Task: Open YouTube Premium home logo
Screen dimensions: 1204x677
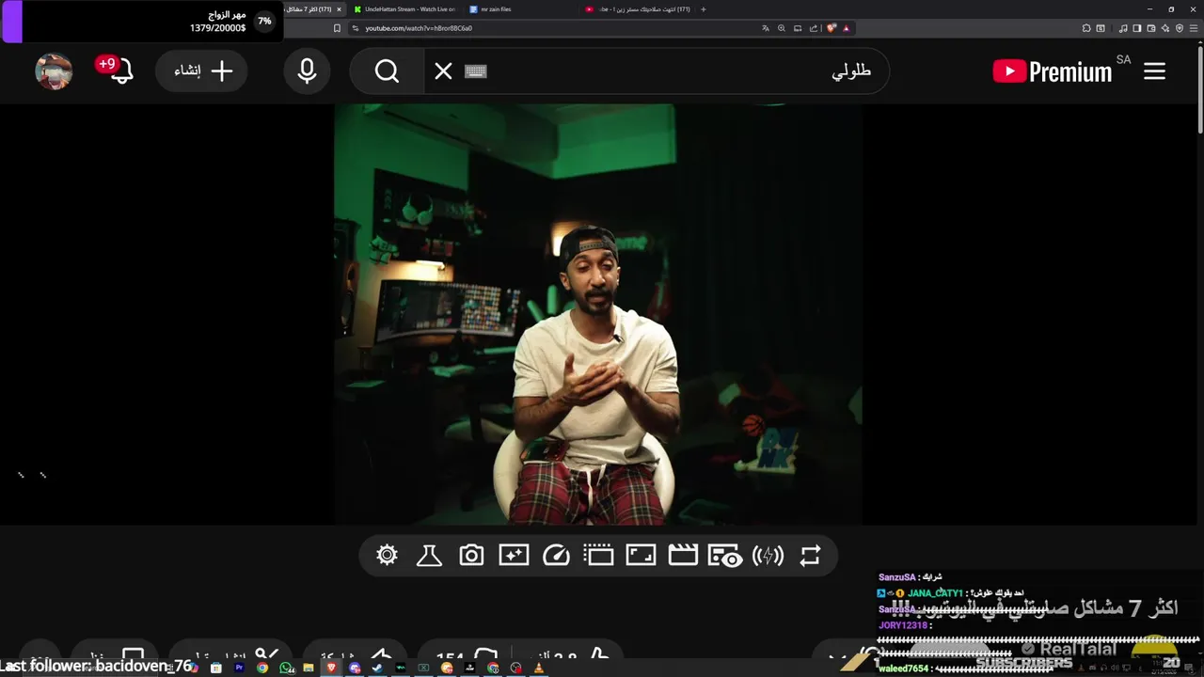Action: (x=1053, y=71)
